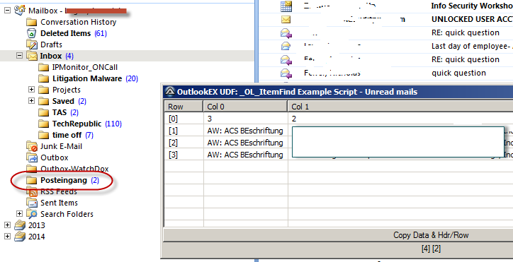Click the RSS Feeds folder icon
Viewport: 513px width, 262px height.
pos(32,191)
